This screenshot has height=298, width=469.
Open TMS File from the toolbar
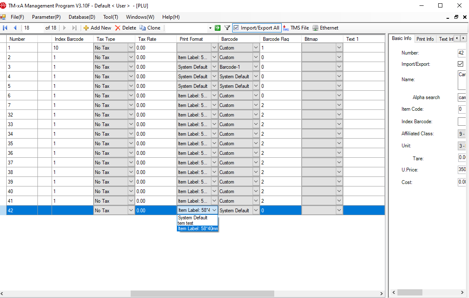[285, 28]
